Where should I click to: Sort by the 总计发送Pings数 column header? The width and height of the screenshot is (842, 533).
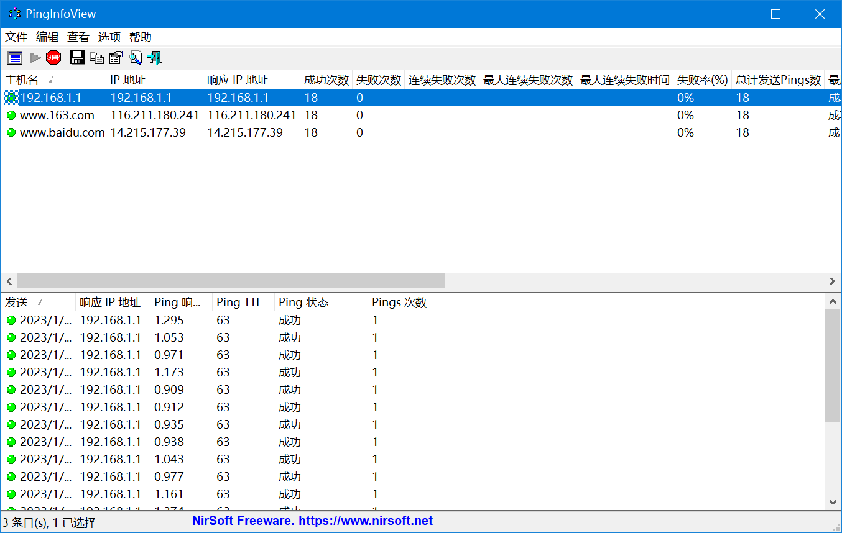(x=779, y=80)
